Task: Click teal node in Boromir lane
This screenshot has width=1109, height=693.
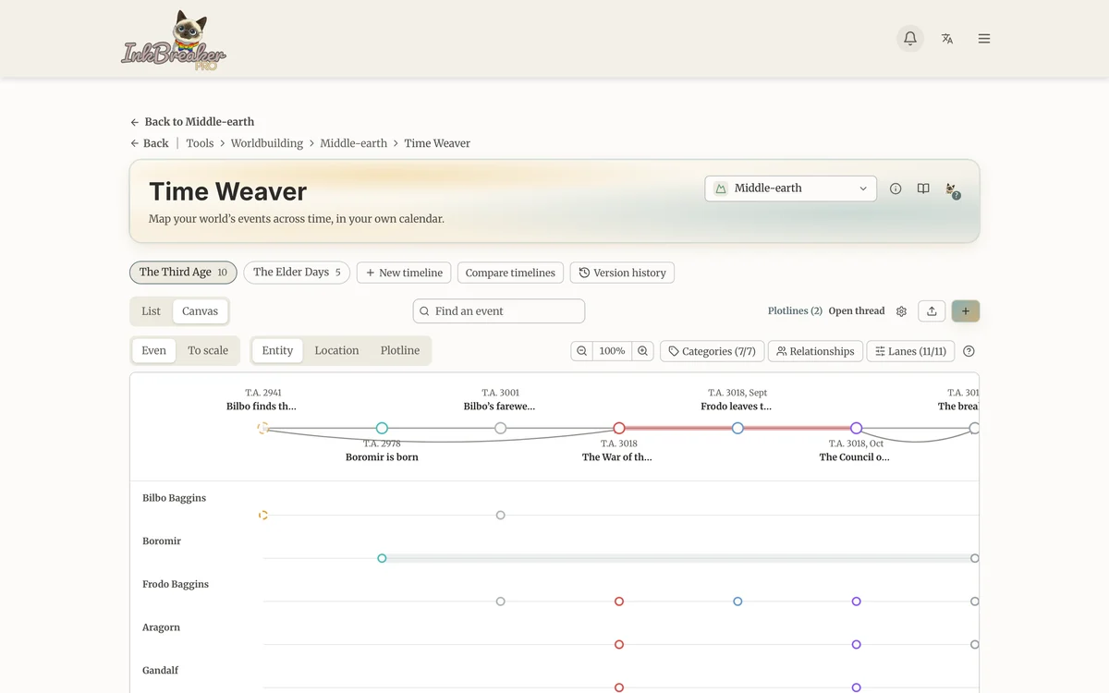Action: [382, 558]
